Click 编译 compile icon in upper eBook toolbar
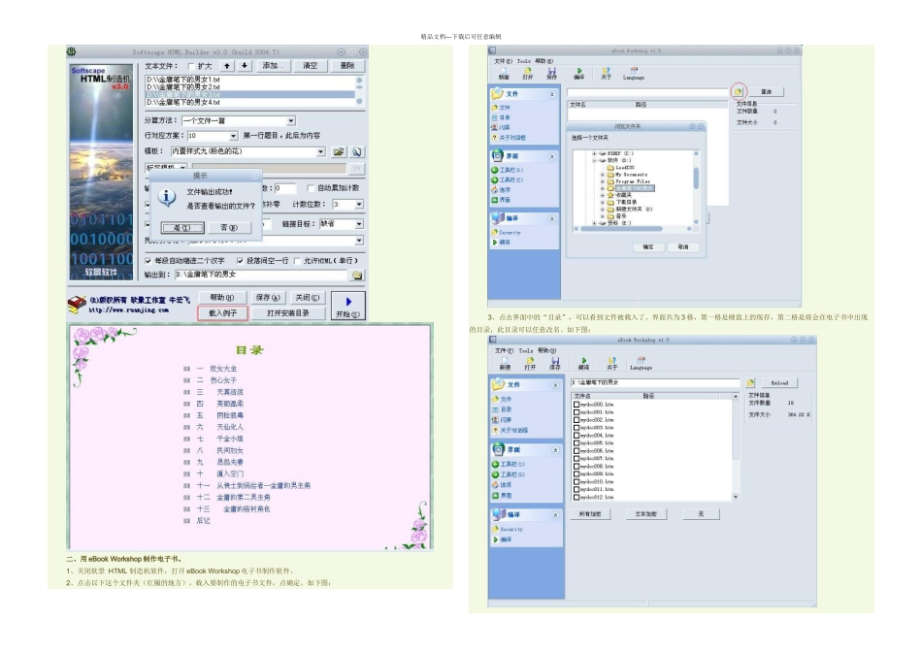The height and width of the screenshot is (652, 922). (580, 73)
